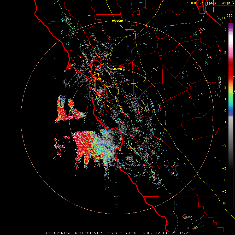
Task: Click the -3 value on the color scale
Action: point(224,145)
